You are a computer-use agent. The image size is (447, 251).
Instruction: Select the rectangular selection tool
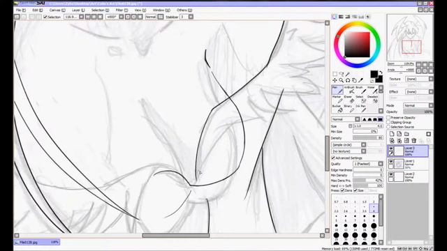pos(335,74)
